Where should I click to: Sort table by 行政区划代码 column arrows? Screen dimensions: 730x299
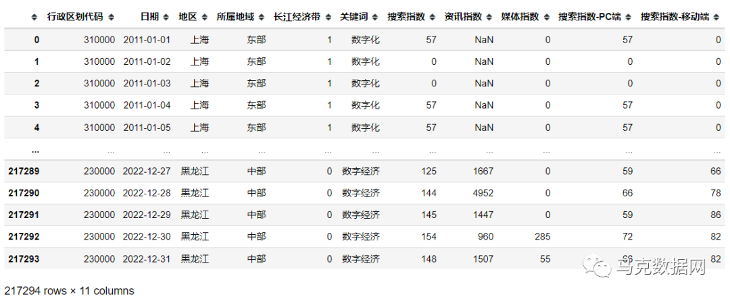(111, 18)
